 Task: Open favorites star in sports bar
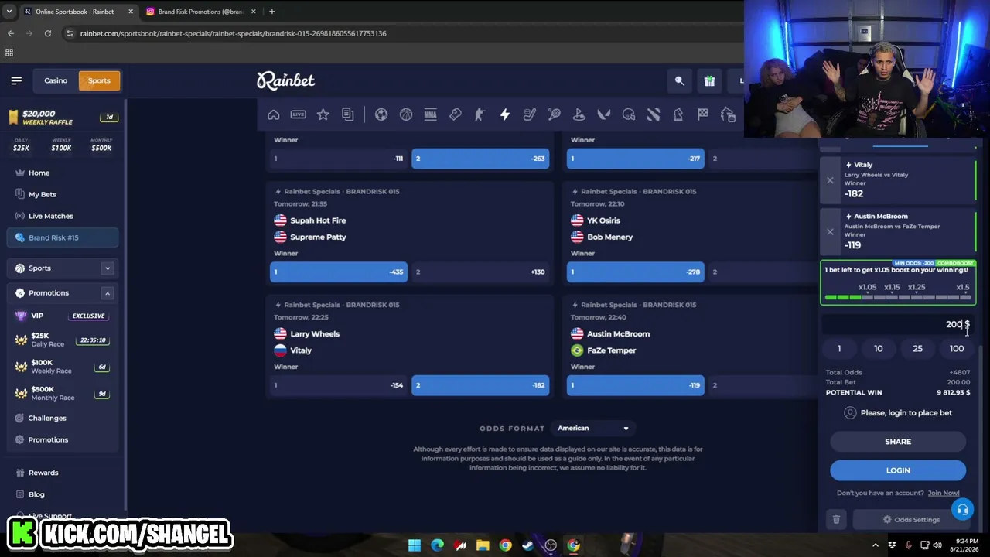pyautogui.click(x=323, y=114)
